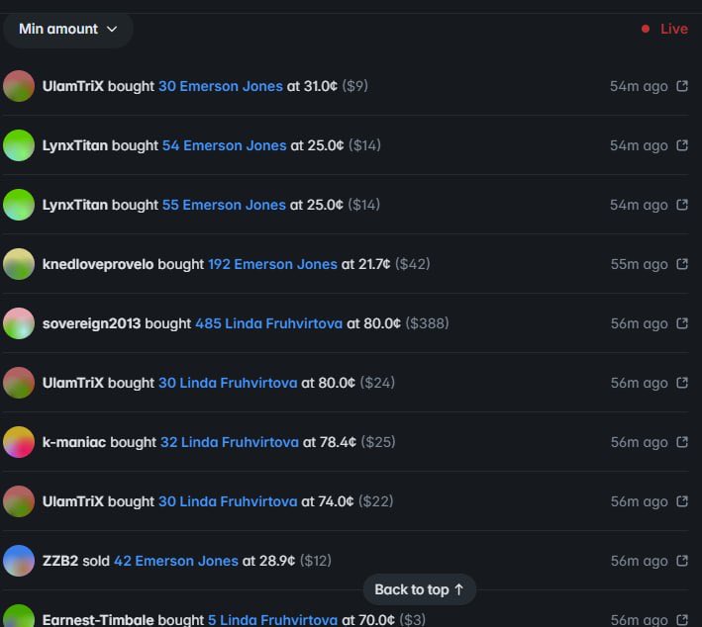Click k-maniac avatar
The width and height of the screenshot is (702, 627).
click(19, 442)
